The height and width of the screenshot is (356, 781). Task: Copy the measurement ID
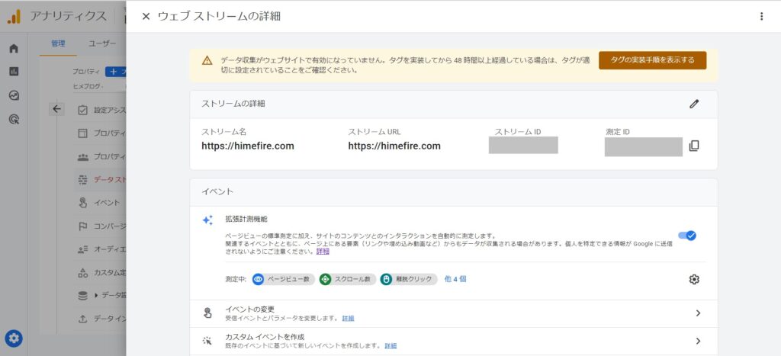pyautogui.click(x=694, y=146)
